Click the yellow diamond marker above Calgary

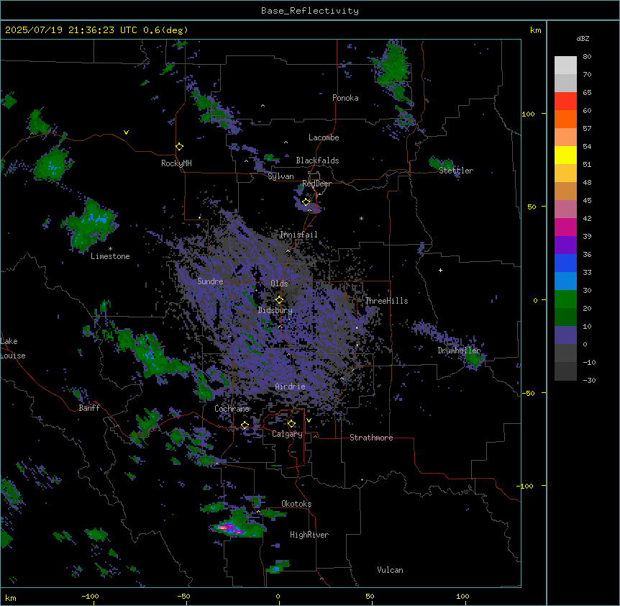[291, 424]
